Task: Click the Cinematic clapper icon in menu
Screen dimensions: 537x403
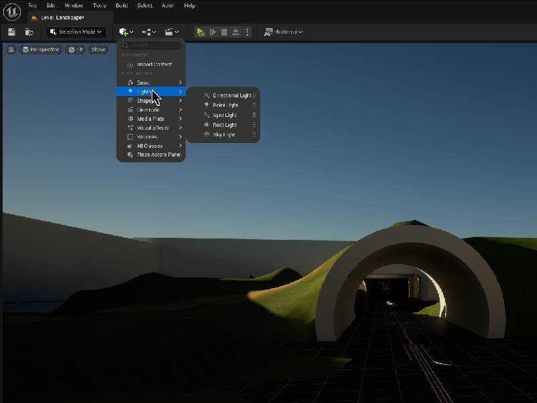Action: (130, 109)
